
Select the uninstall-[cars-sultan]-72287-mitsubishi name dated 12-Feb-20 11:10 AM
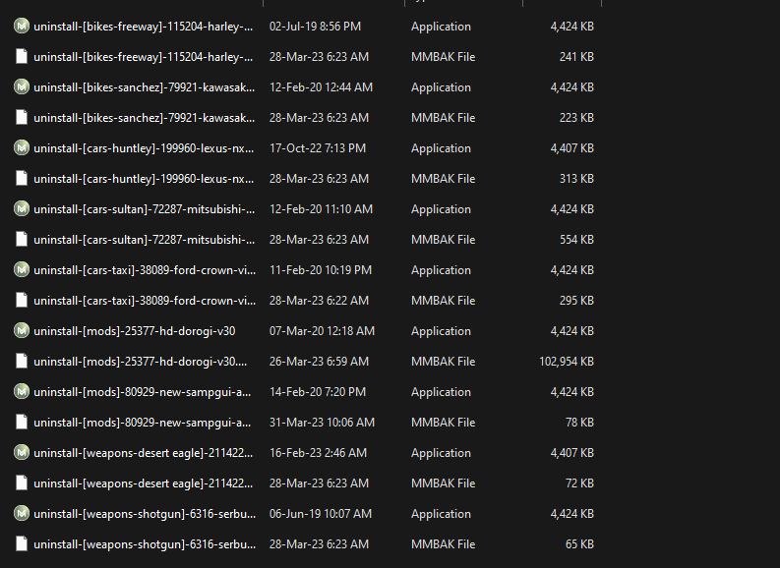click(x=145, y=209)
